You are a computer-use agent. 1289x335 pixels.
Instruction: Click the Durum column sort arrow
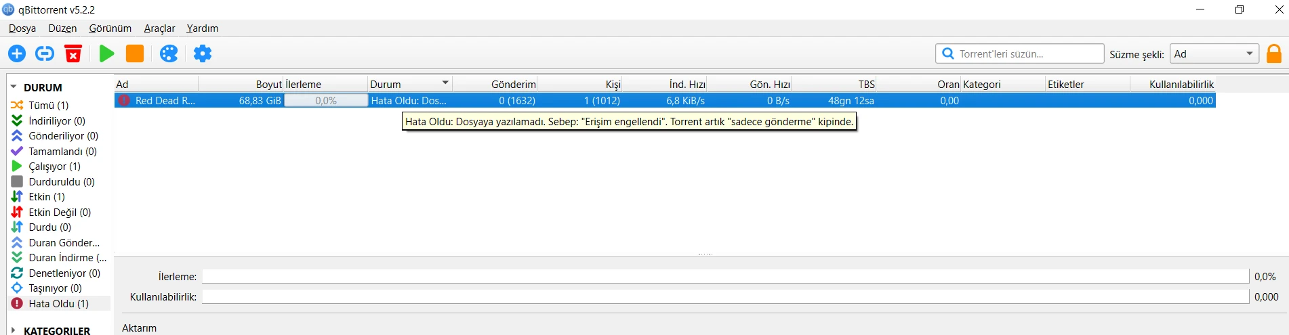(445, 83)
